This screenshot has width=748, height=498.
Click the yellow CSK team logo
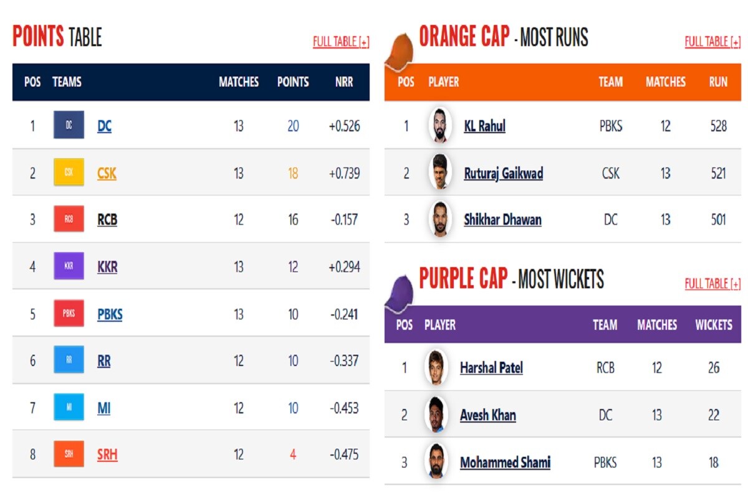coord(69,172)
